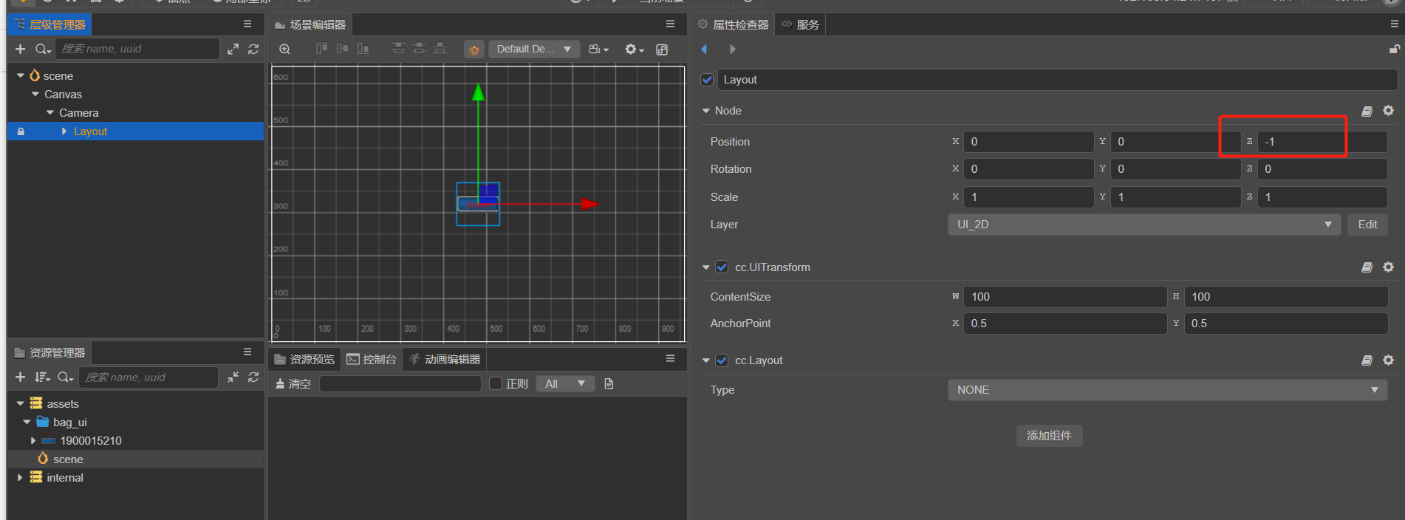Collapse the scene root node
Image resolution: width=1405 pixels, height=520 pixels.
pos(21,76)
